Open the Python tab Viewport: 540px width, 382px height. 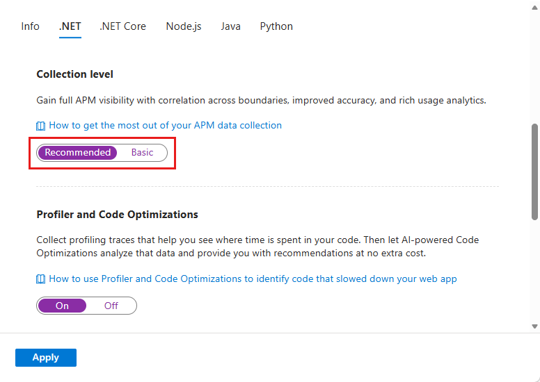(276, 26)
